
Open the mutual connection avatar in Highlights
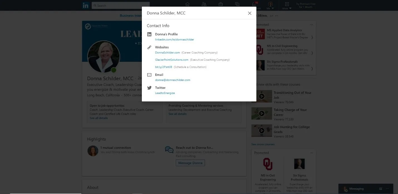tap(93, 151)
